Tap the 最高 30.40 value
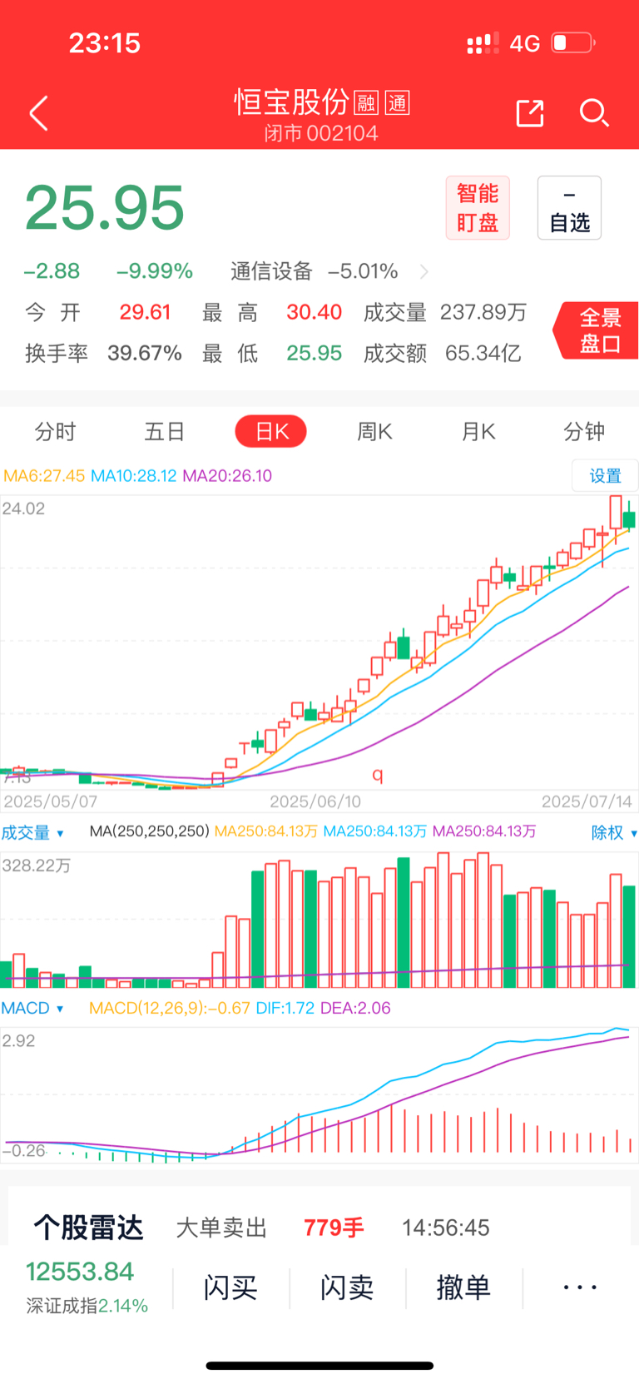The height and width of the screenshot is (1384, 639). [314, 312]
